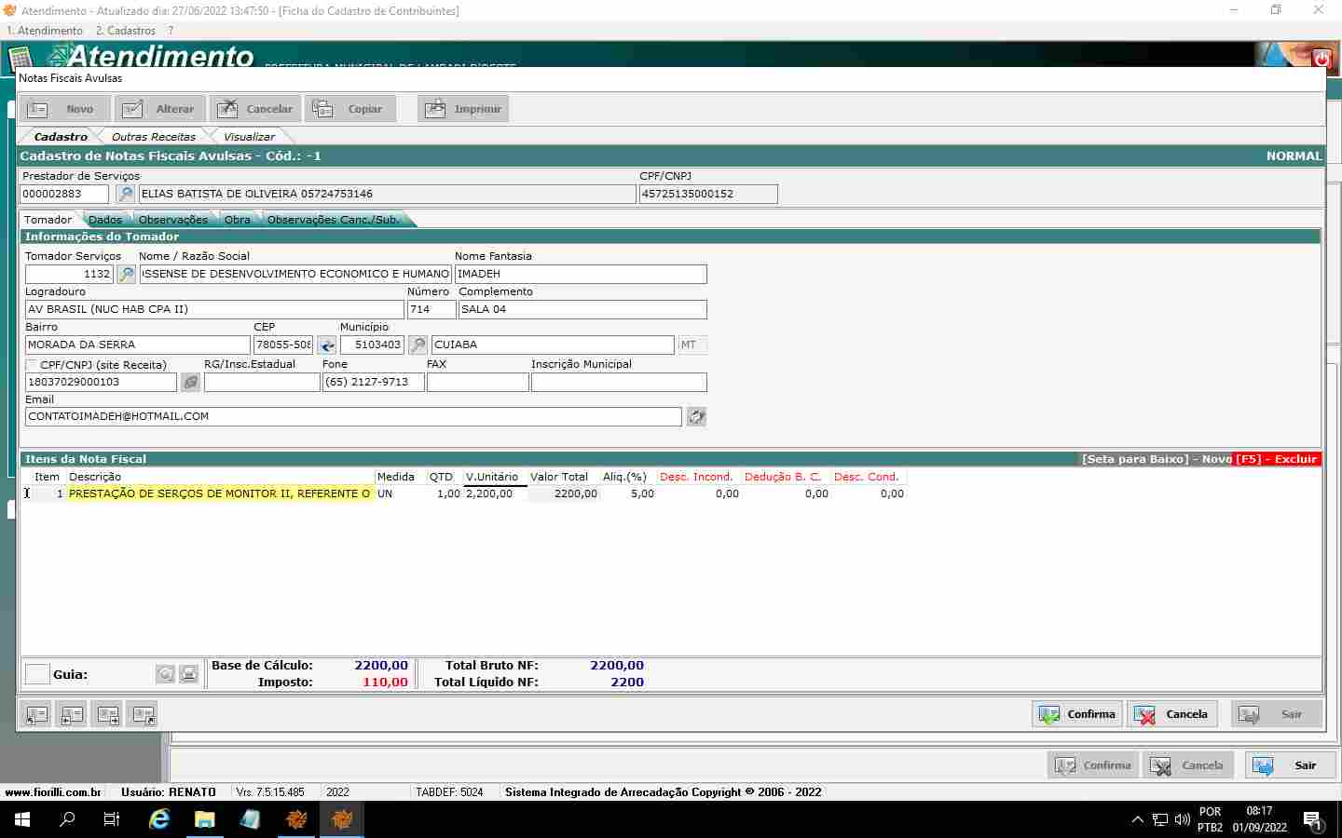Open the Município search magnifier

[418, 345]
